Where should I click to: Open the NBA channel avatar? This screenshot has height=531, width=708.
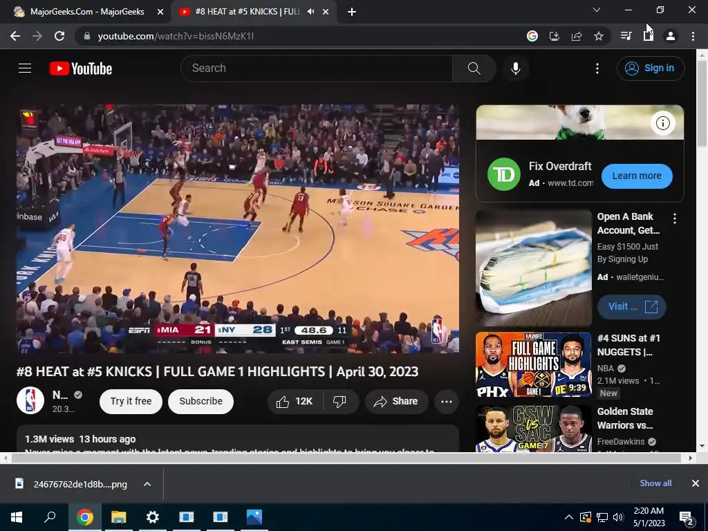30,400
